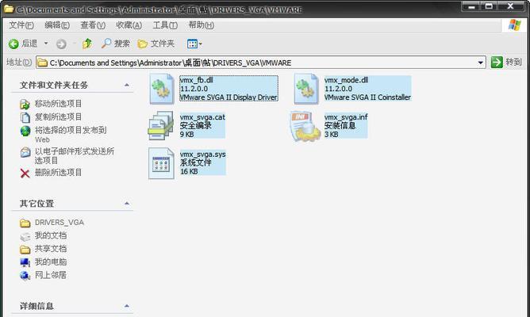530x317 pixels.
Task: Go up one folder level icon
Action: [x=87, y=44]
